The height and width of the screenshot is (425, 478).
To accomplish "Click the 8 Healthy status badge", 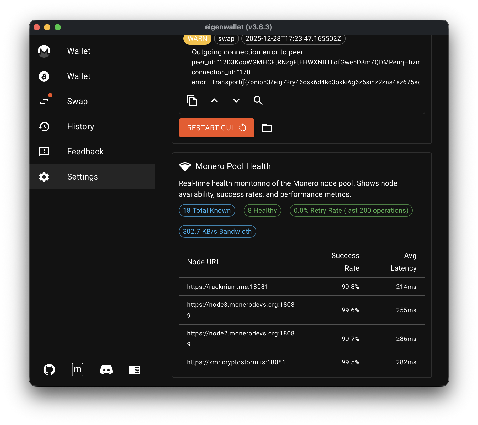I will 262,210.
